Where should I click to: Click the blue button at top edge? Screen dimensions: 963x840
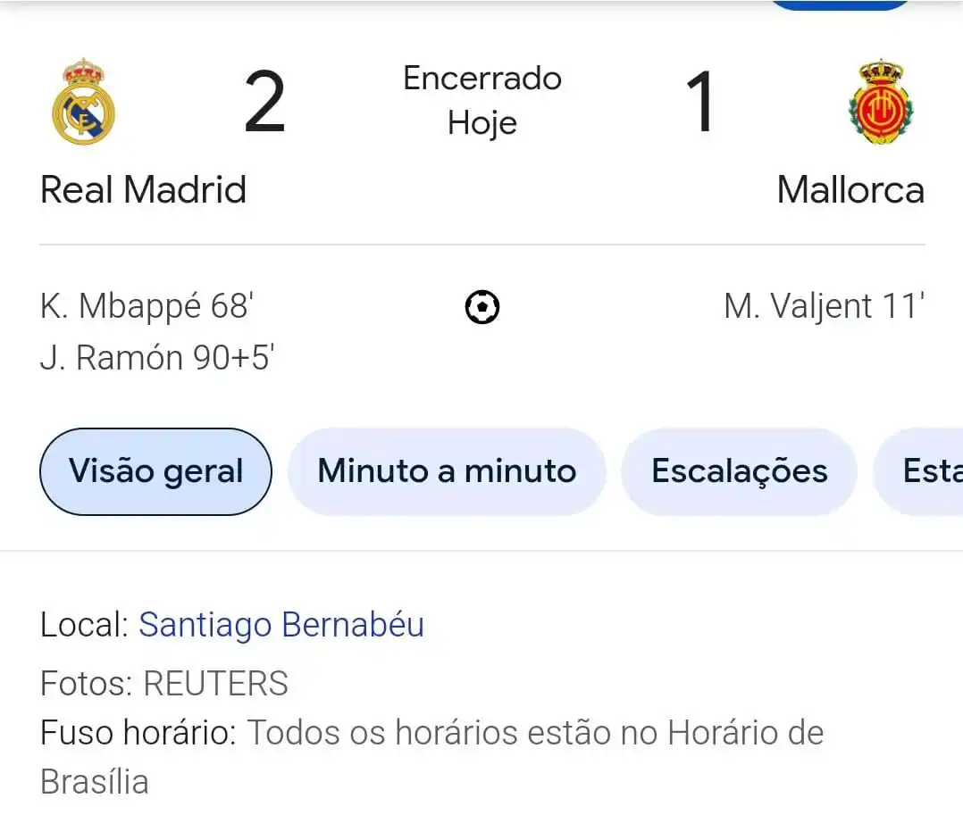[x=840, y=4]
